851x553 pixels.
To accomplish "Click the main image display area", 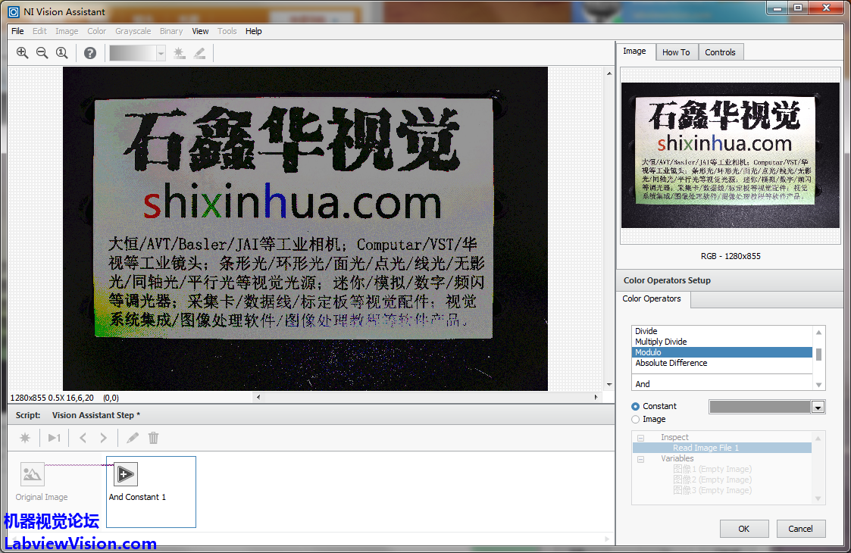I will tap(305, 229).
